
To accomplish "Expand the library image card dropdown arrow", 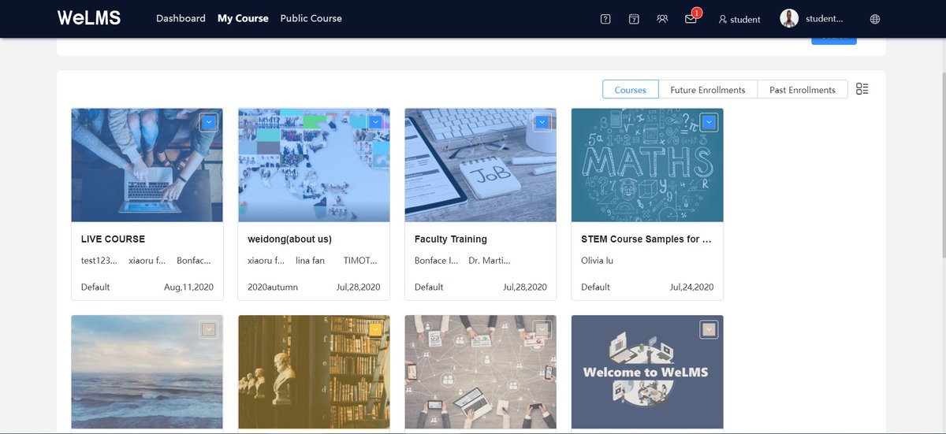I will tap(375, 329).
